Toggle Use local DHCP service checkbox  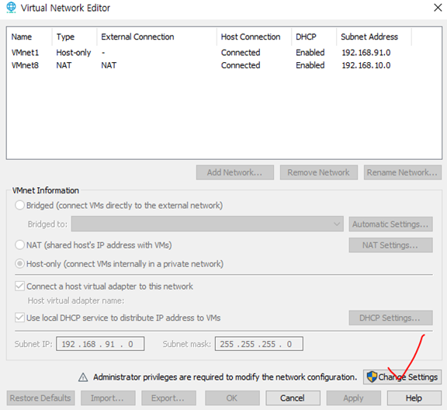click(19, 318)
